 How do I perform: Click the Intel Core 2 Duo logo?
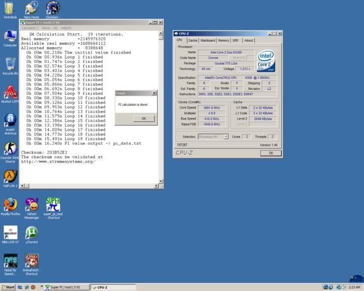pyautogui.click(x=266, y=61)
